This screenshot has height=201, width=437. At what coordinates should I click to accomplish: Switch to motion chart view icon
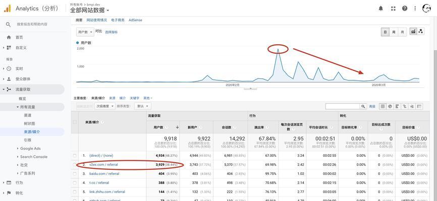(x=421, y=32)
